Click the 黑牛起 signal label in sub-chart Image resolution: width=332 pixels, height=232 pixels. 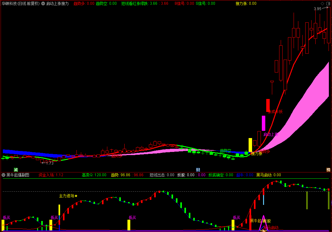(x=256, y=221)
